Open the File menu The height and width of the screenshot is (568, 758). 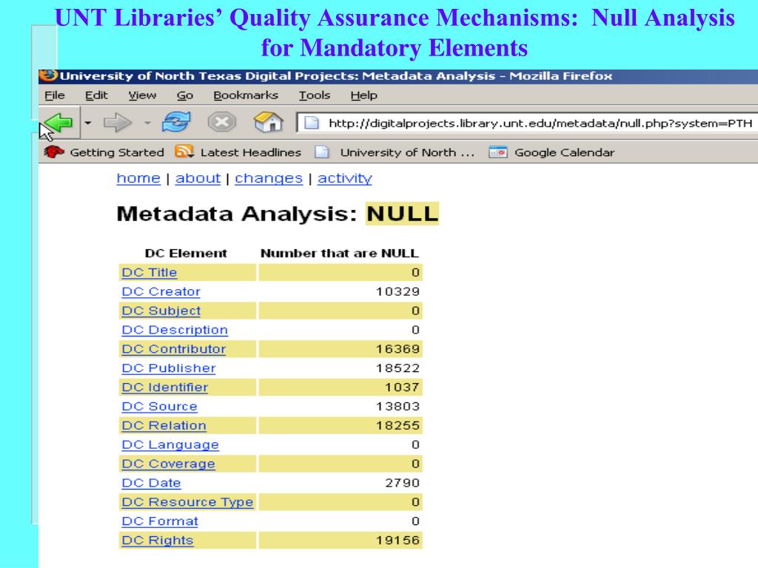click(x=55, y=95)
